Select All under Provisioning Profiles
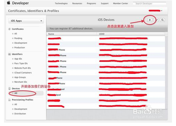 (x=15, y=104)
